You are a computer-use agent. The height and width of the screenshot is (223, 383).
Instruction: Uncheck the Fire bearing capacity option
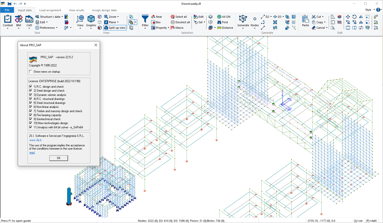coord(30,115)
